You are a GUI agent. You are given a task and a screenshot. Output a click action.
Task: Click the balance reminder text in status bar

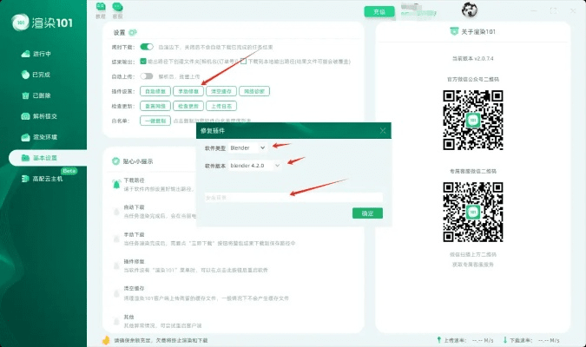click(161, 341)
